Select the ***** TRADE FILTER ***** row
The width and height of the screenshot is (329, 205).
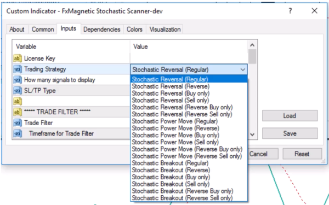(71, 112)
